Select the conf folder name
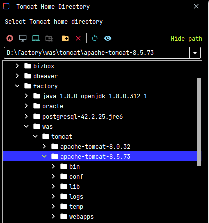This screenshot has height=223, width=209. pos(76,177)
